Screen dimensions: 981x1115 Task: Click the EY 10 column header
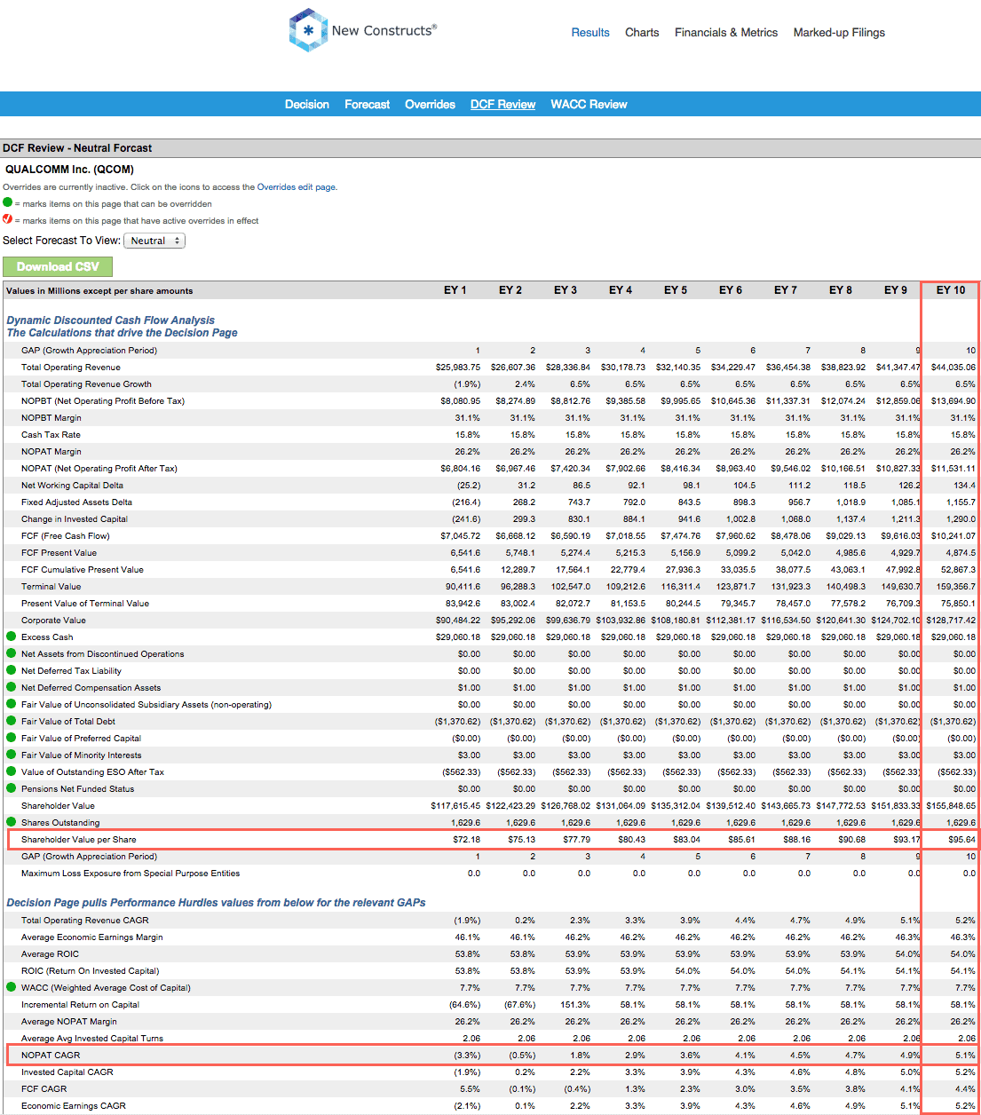coord(951,290)
